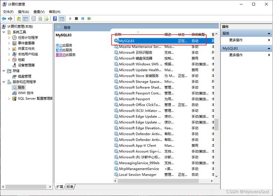Click the services list vertical scrollbar thumb
This screenshot has width=273, height=196.
[x=216, y=124]
